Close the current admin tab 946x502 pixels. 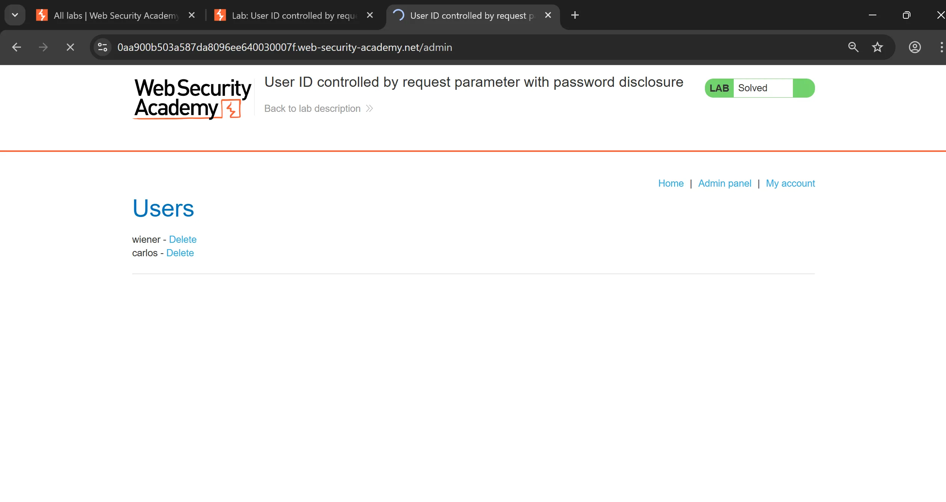[x=548, y=15]
